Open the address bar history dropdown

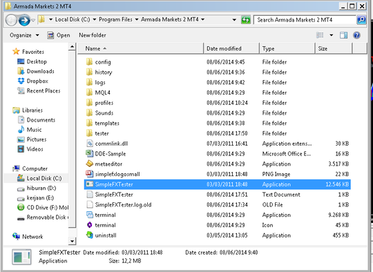point(234,20)
